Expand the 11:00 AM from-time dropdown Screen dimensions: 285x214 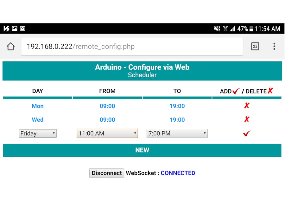click(107, 133)
